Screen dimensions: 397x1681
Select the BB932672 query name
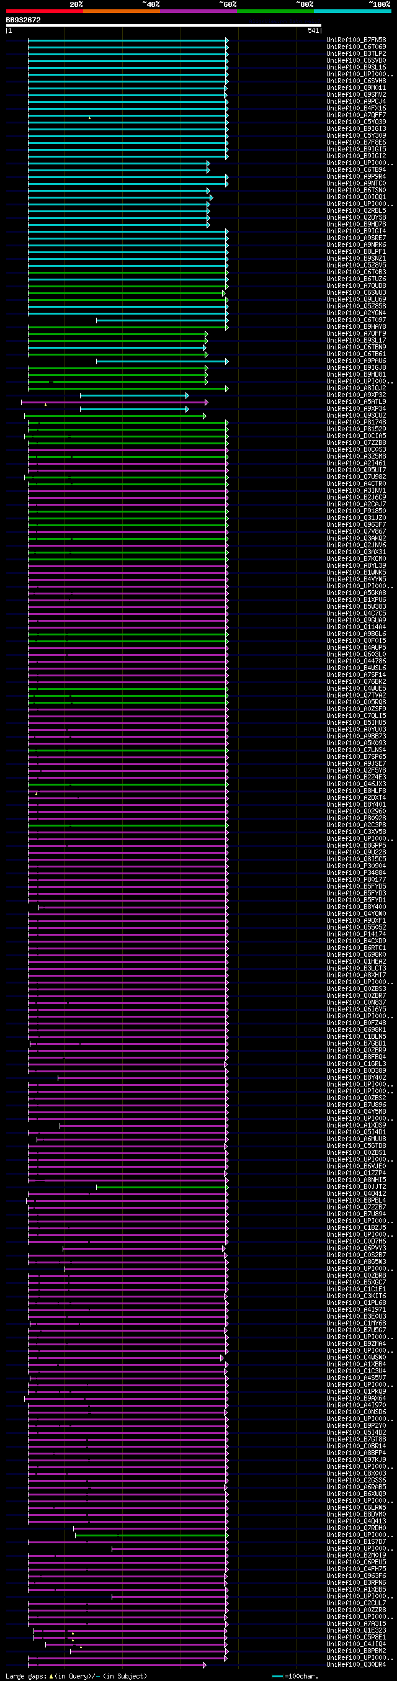pyautogui.click(x=24, y=20)
